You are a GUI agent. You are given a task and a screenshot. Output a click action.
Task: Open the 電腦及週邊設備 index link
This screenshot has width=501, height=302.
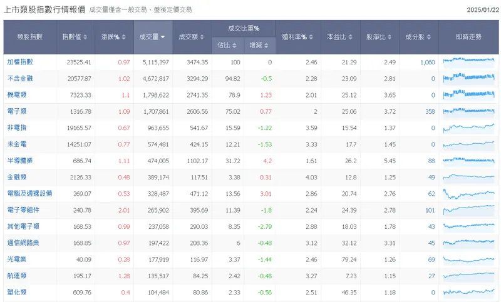[x=29, y=193]
